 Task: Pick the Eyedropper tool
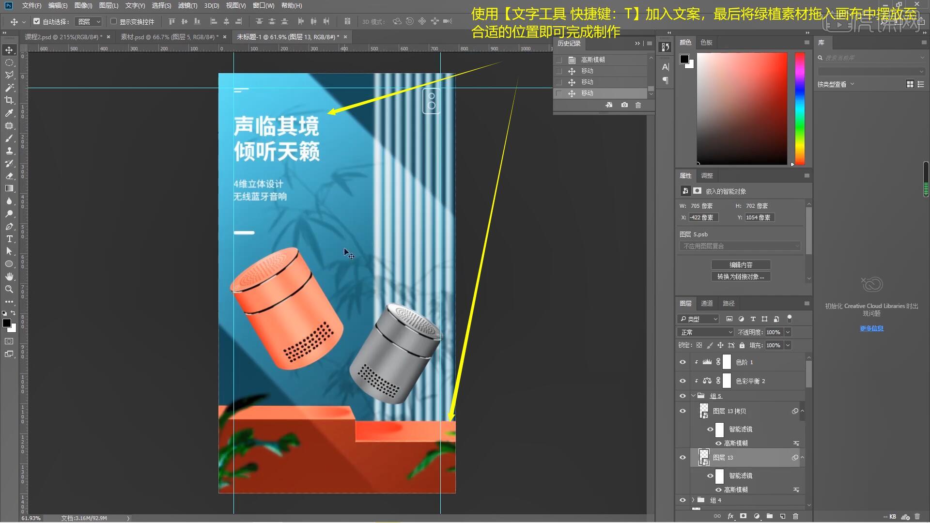10,113
